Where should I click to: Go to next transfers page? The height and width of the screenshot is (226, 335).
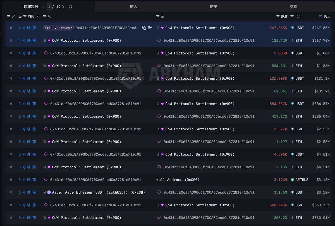coord(63,6)
